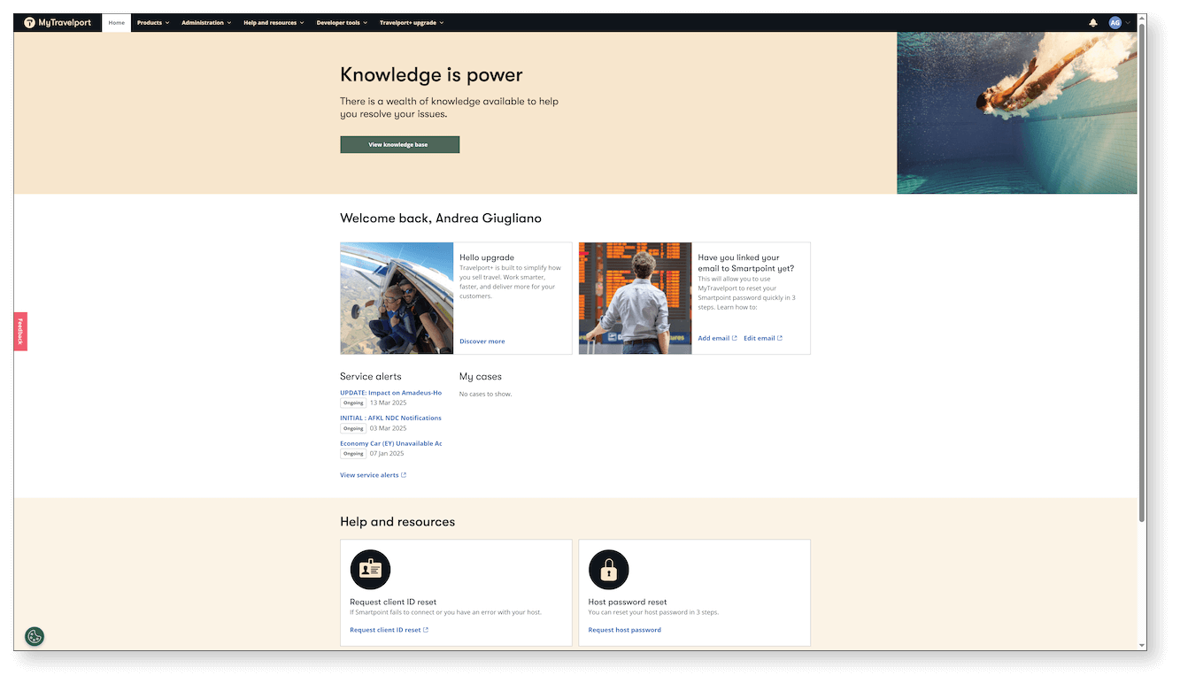Open the red Feedback side tab
Image resolution: width=1180 pixels, height=683 pixels.
click(20, 331)
